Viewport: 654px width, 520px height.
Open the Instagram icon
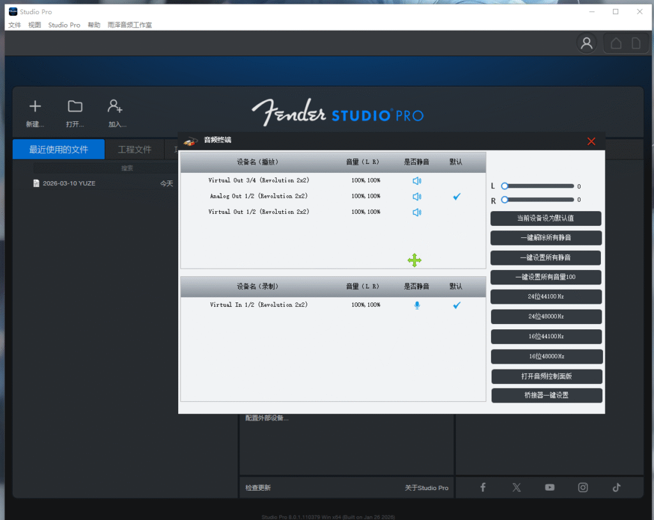pos(582,487)
